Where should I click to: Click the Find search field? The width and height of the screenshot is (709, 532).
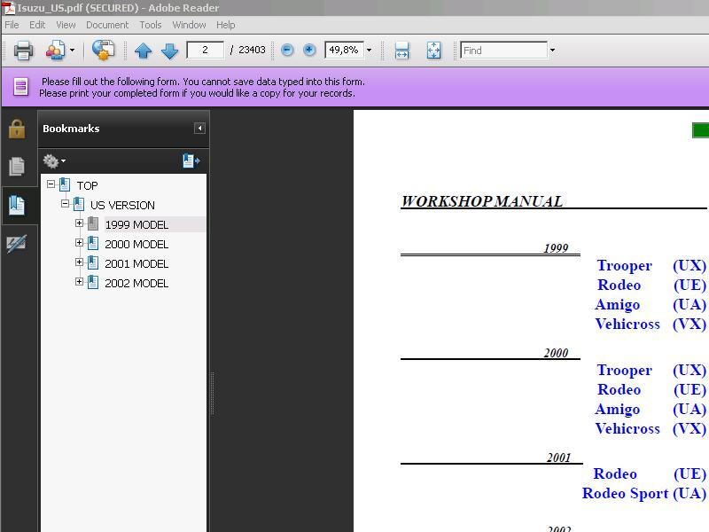click(503, 51)
